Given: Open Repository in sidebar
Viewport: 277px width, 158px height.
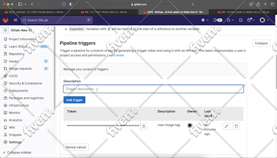Looking at the screenshot, I should 17,54.
